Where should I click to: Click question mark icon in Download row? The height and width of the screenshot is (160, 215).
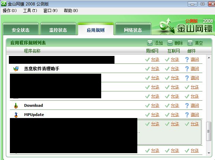[187, 105]
